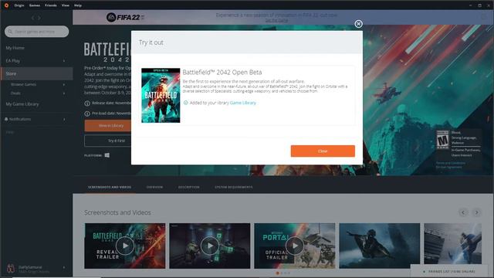Click the Origin logo icon in title bar
This screenshot has height=278, width=494.
pos(6,5)
